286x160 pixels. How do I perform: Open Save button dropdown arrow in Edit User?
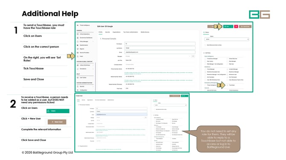232,26
